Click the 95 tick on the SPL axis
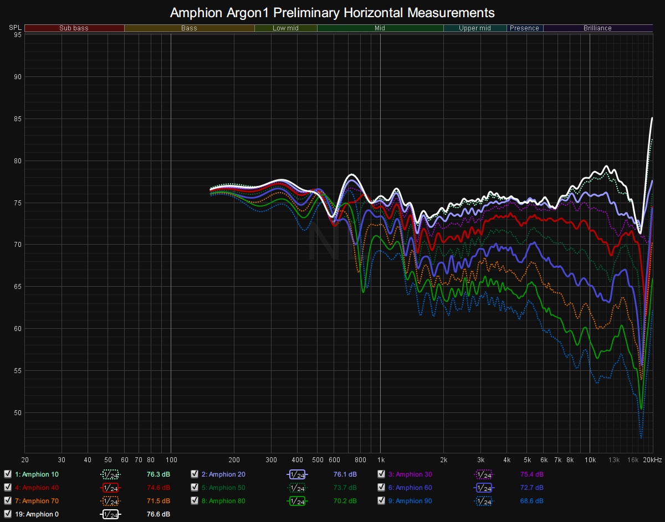This screenshot has height=522, width=665. [x=18, y=35]
